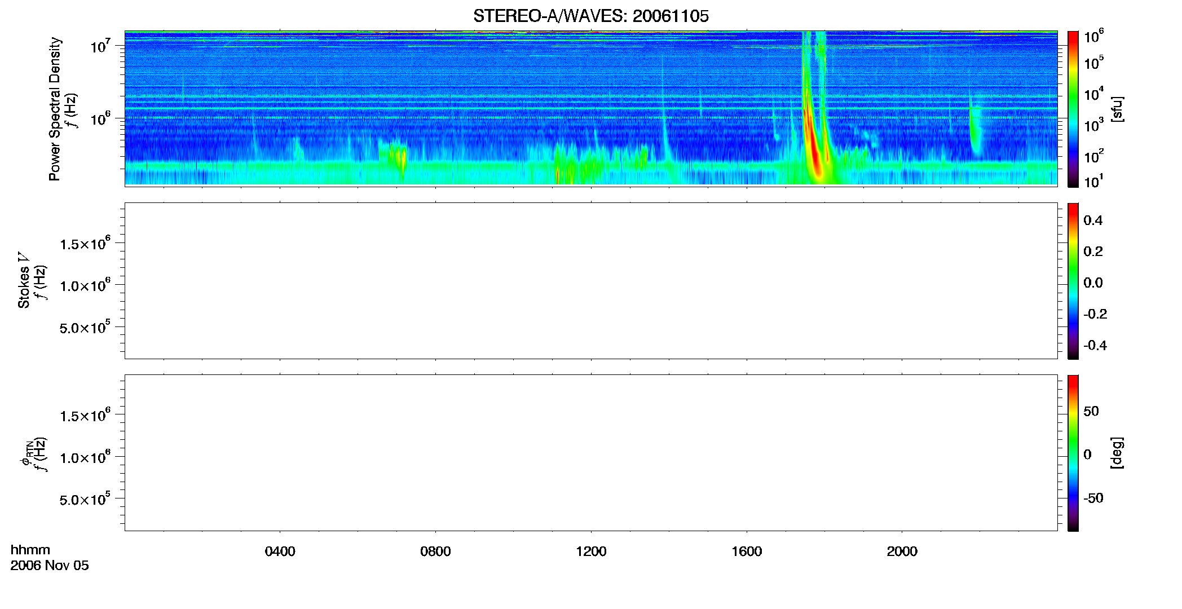Click the 2000 time axis label
Viewport: 1182px width, 609px height.
pos(902,551)
